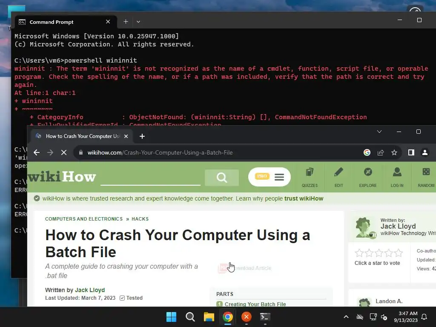436x327 pixels.
Task: Select the Command Prompt tab
Action: pos(66,22)
